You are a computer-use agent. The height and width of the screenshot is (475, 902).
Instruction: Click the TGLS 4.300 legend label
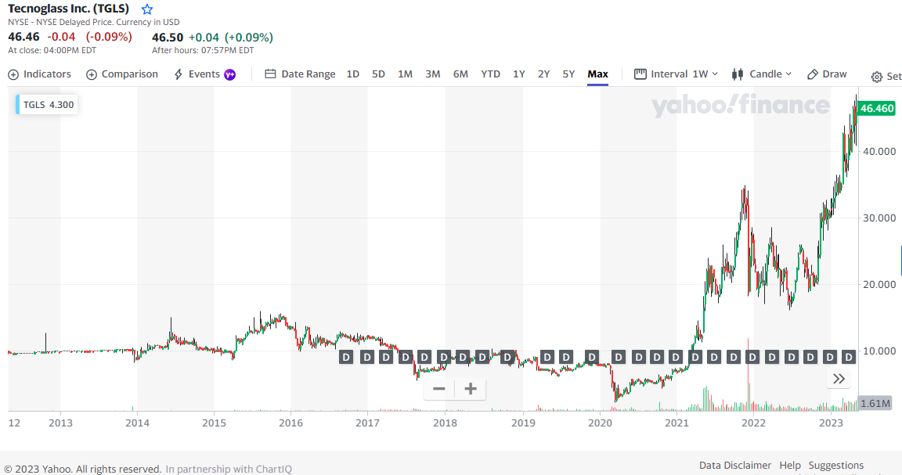(x=47, y=105)
